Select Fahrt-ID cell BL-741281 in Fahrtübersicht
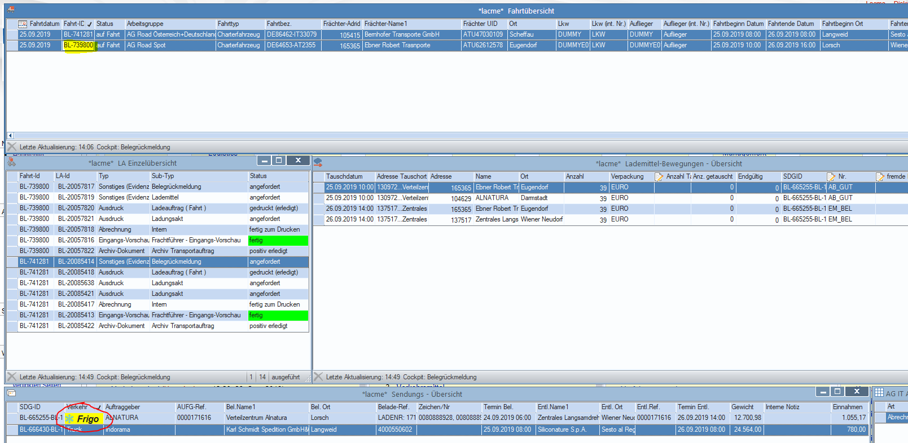908x443 pixels. [x=78, y=34]
